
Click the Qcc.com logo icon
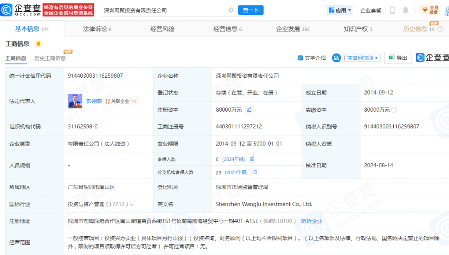point(7,10)
